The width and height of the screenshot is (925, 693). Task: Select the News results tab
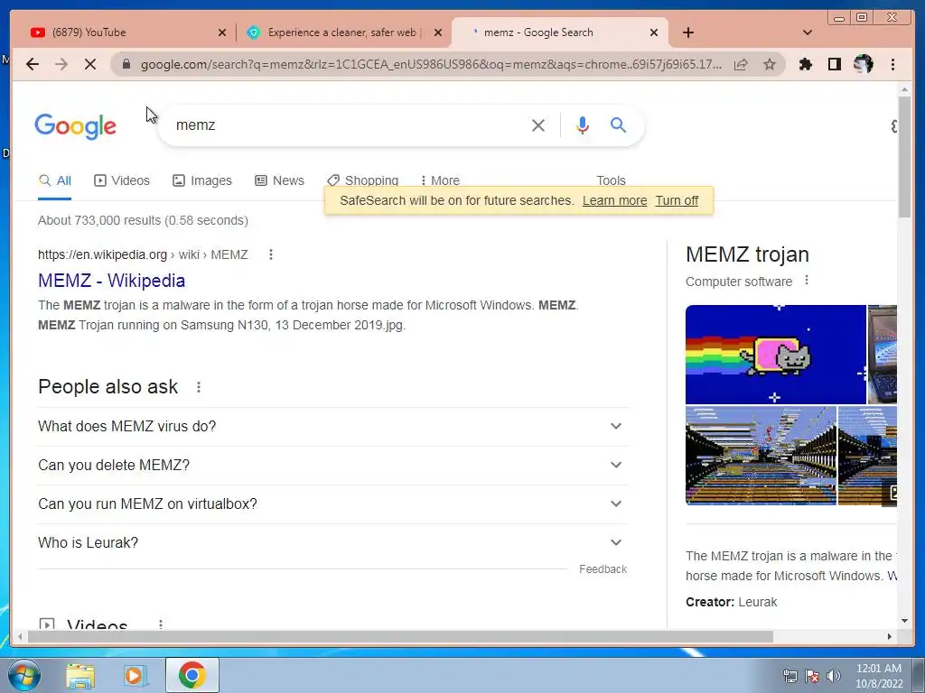coord(280,180)
